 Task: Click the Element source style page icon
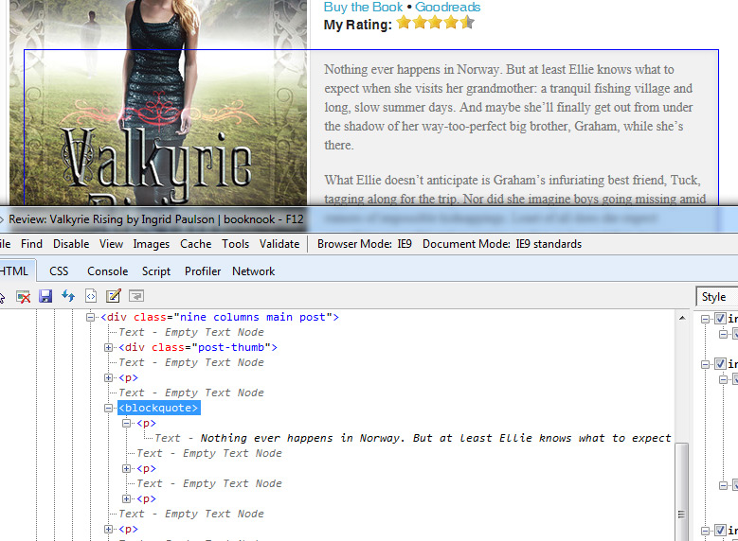(91, 297)
